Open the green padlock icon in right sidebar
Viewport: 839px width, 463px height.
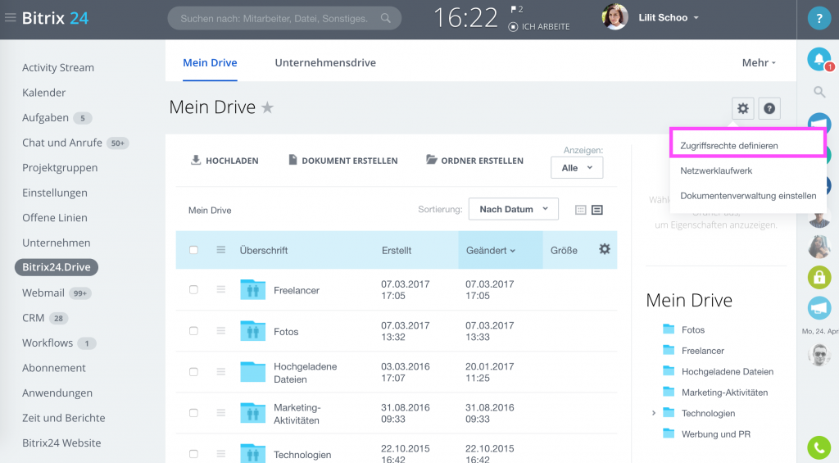coord(819,277)
